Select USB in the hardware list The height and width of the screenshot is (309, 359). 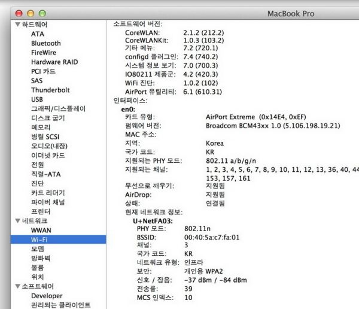click(x=37, y=99)
